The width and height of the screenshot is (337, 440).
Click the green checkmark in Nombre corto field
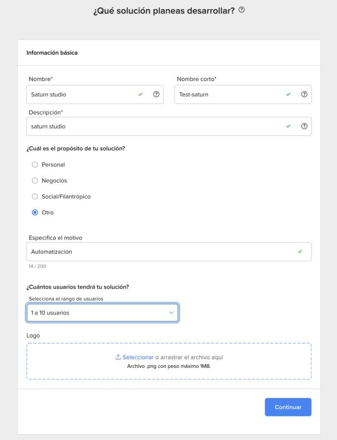click(x=288, y=95)
